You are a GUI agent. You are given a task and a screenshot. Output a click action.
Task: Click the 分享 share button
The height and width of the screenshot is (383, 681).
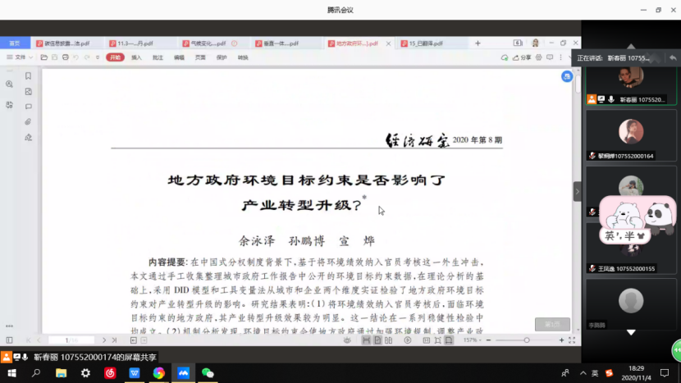[x=522, y=57]
